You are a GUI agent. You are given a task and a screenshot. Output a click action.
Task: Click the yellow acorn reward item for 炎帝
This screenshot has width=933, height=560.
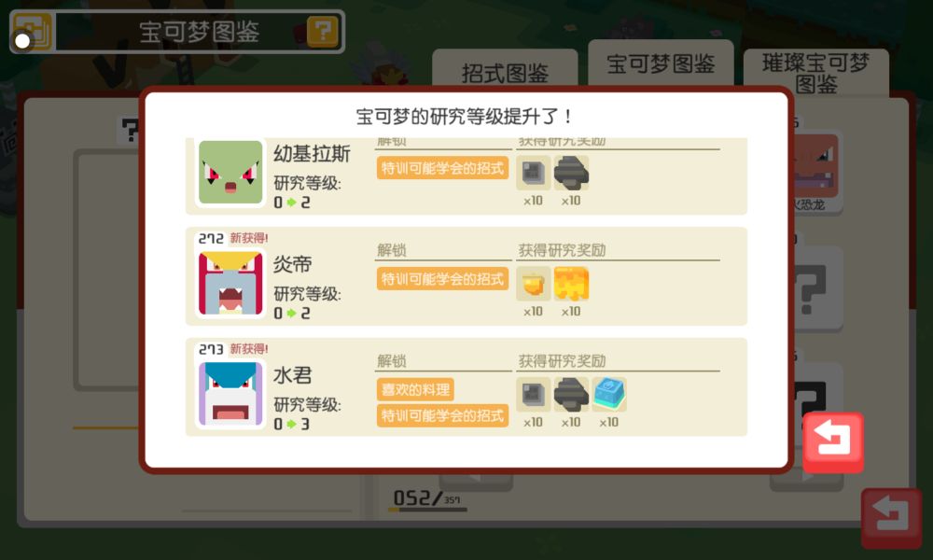[x=533, y=284]
